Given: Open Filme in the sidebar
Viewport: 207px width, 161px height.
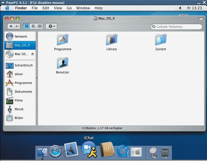Looking at the screenshot, I should click(x=20, y=100).
